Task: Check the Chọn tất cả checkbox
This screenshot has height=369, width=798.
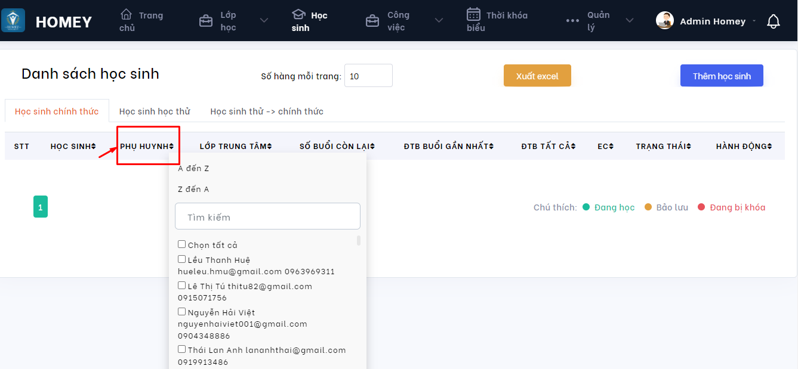Action: [182, 244]
